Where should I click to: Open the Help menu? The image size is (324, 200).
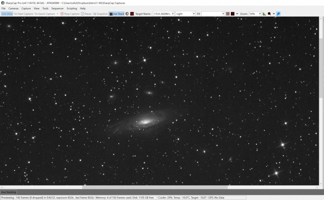83,9
